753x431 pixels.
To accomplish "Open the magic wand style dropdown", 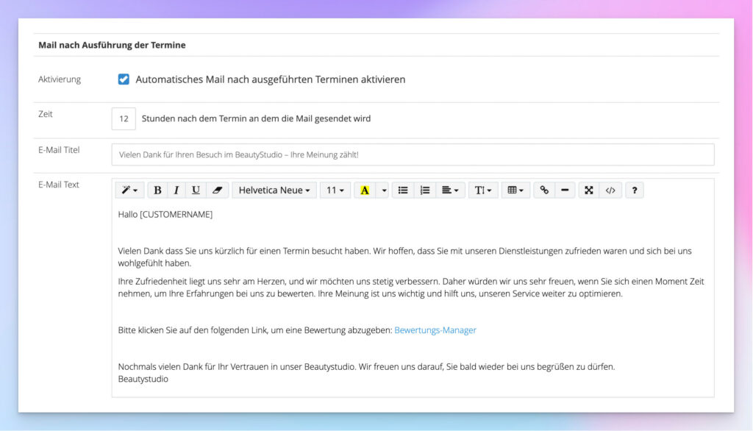I will [x=129, y=190].
